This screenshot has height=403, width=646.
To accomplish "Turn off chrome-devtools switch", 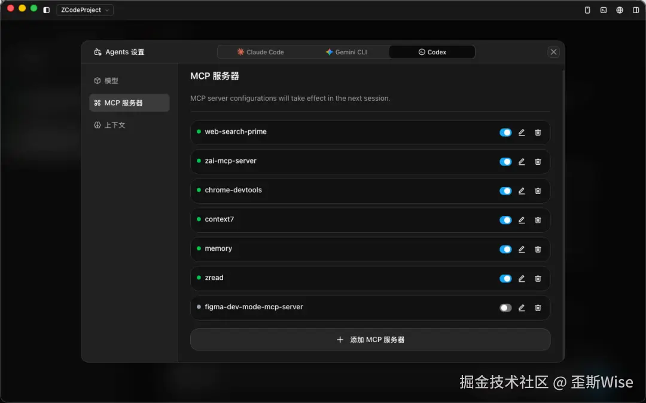I will coord(505,191).
